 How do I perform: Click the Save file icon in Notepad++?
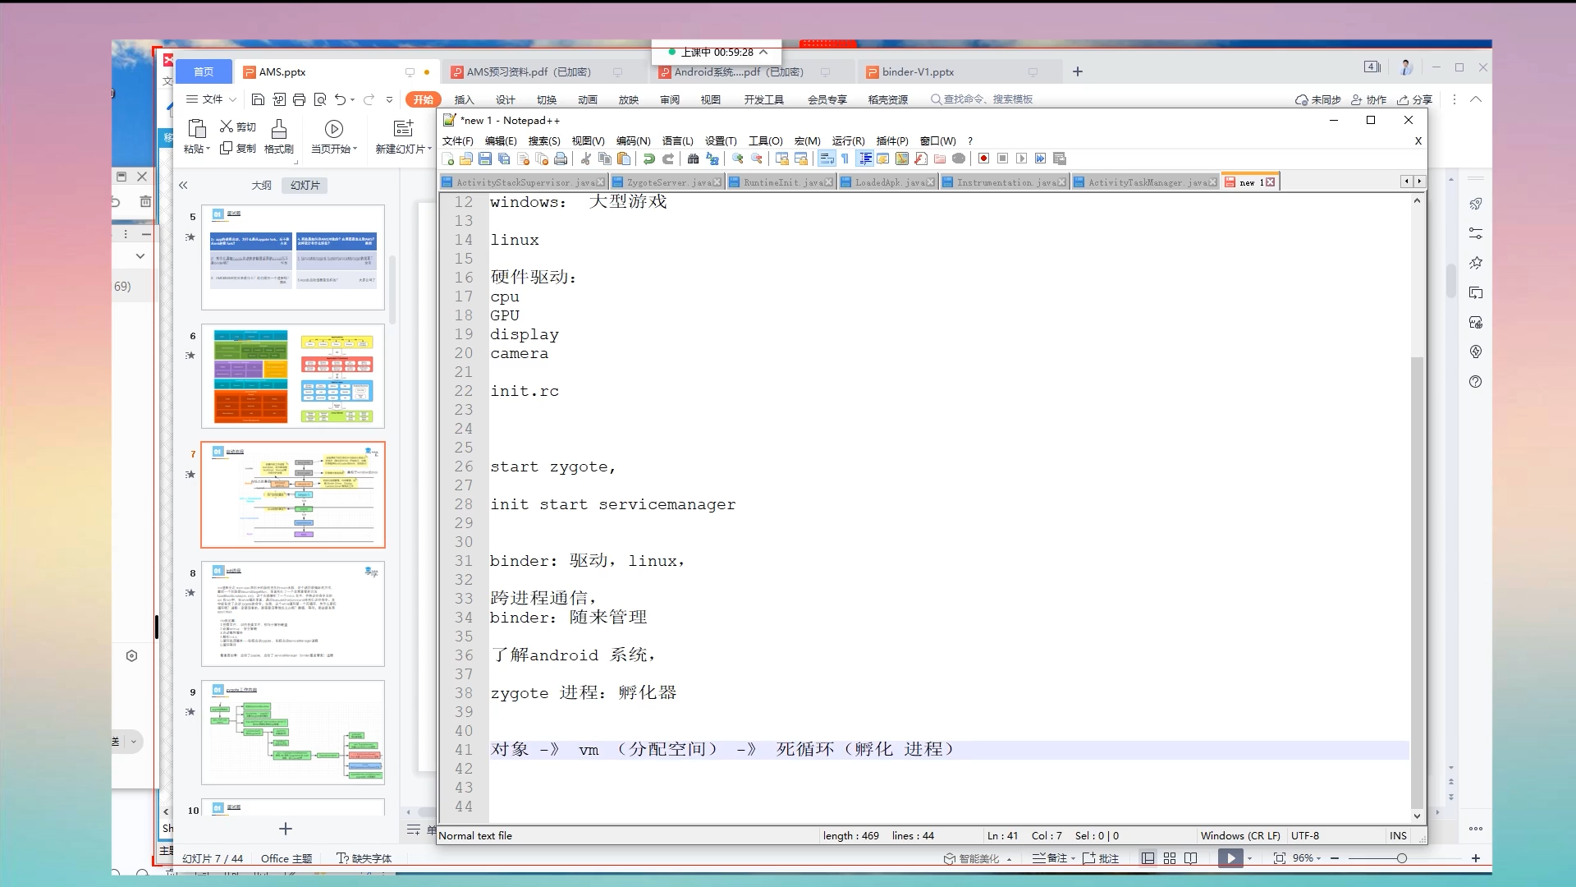click(485, 159)
